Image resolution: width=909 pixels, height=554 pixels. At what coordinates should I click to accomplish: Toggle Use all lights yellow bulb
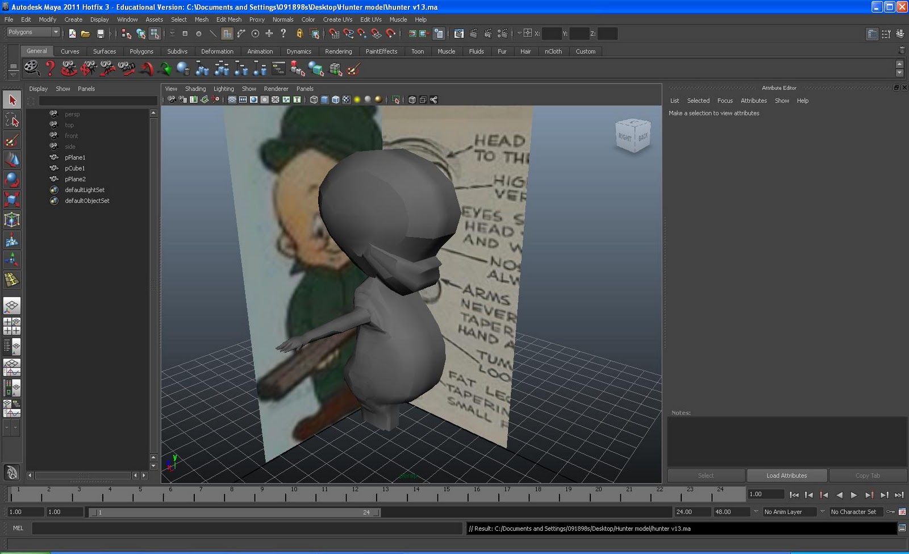(357, 99)
